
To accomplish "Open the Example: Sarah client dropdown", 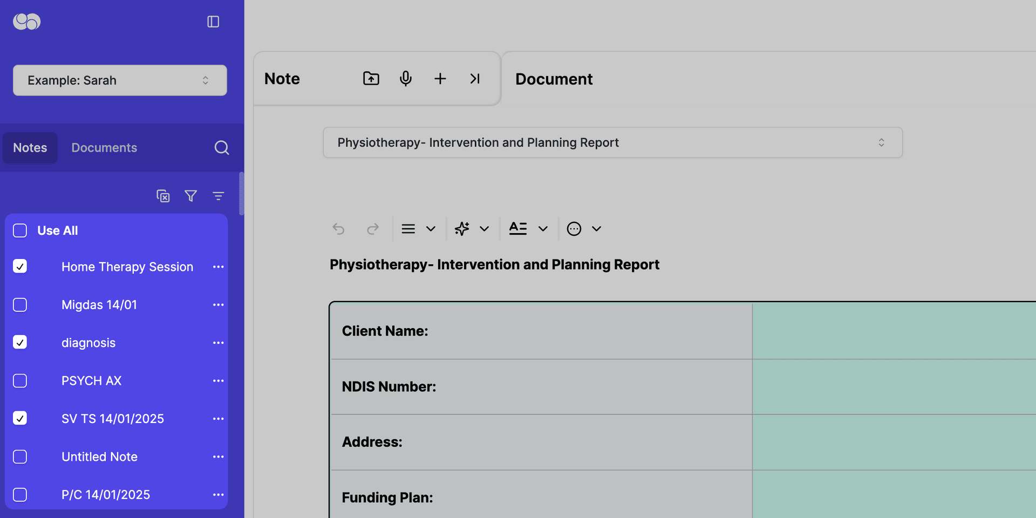I will [119, 80].
